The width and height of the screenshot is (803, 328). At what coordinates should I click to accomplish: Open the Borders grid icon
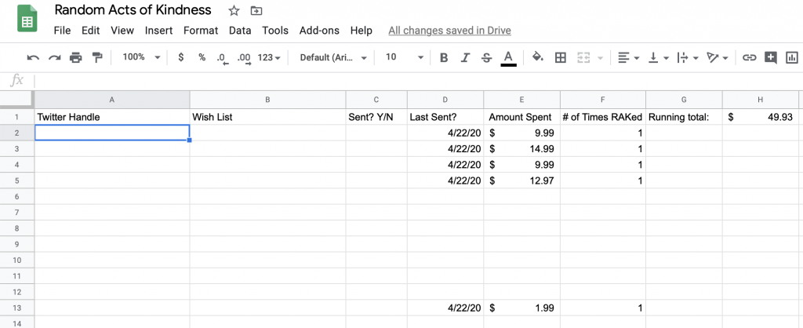coord(561,57)
